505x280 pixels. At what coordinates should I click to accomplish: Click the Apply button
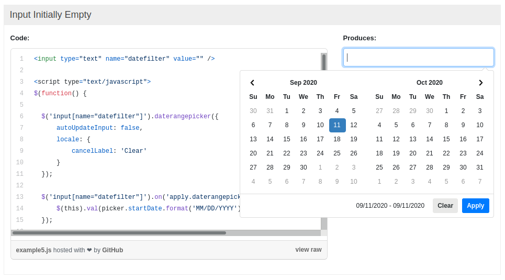475,206
